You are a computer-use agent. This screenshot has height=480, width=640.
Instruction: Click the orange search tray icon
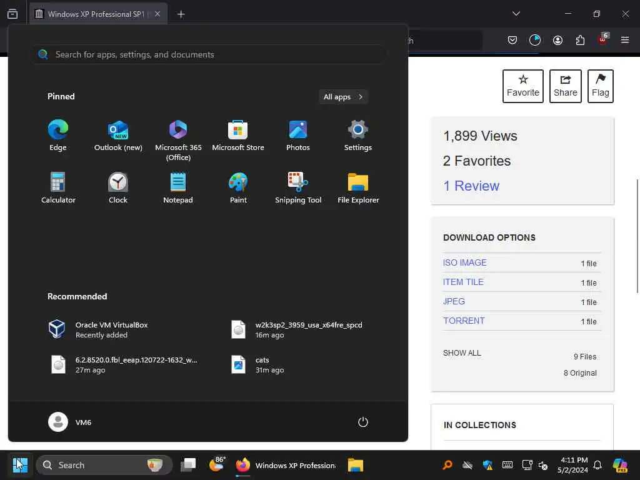pos(447,465)
